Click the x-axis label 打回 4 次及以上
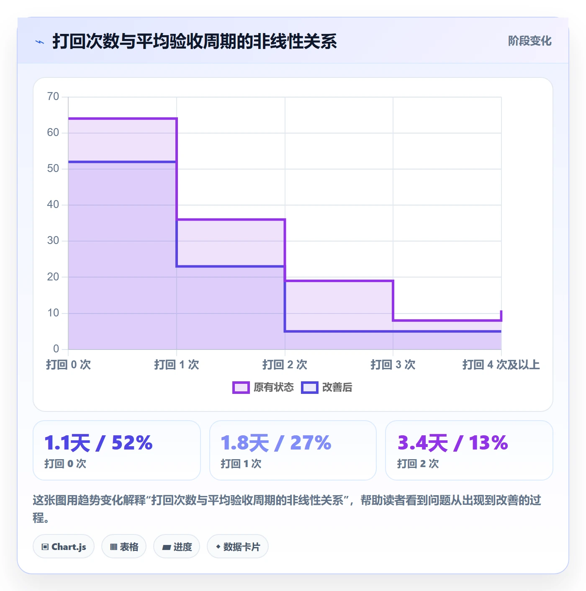Viewport: 586px width, 591px height. click(x=501, y=365)
